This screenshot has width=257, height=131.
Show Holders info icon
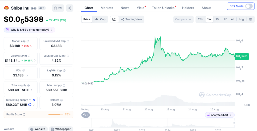coord(61,100)
